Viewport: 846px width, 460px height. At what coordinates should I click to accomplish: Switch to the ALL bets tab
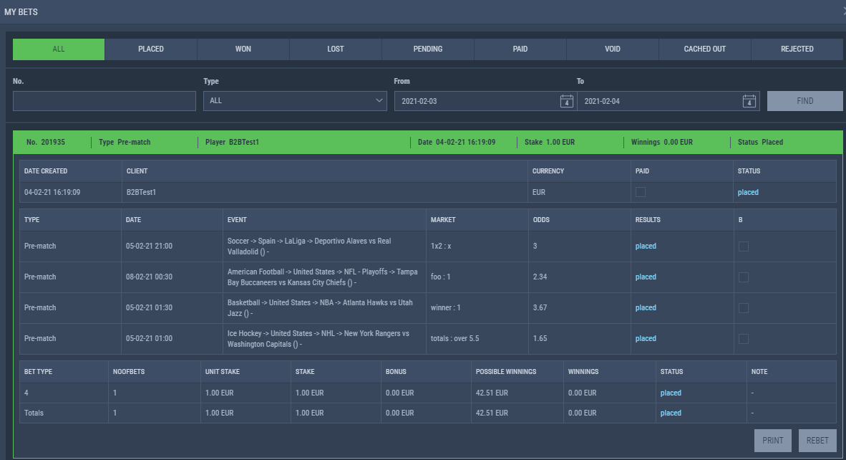59,49
